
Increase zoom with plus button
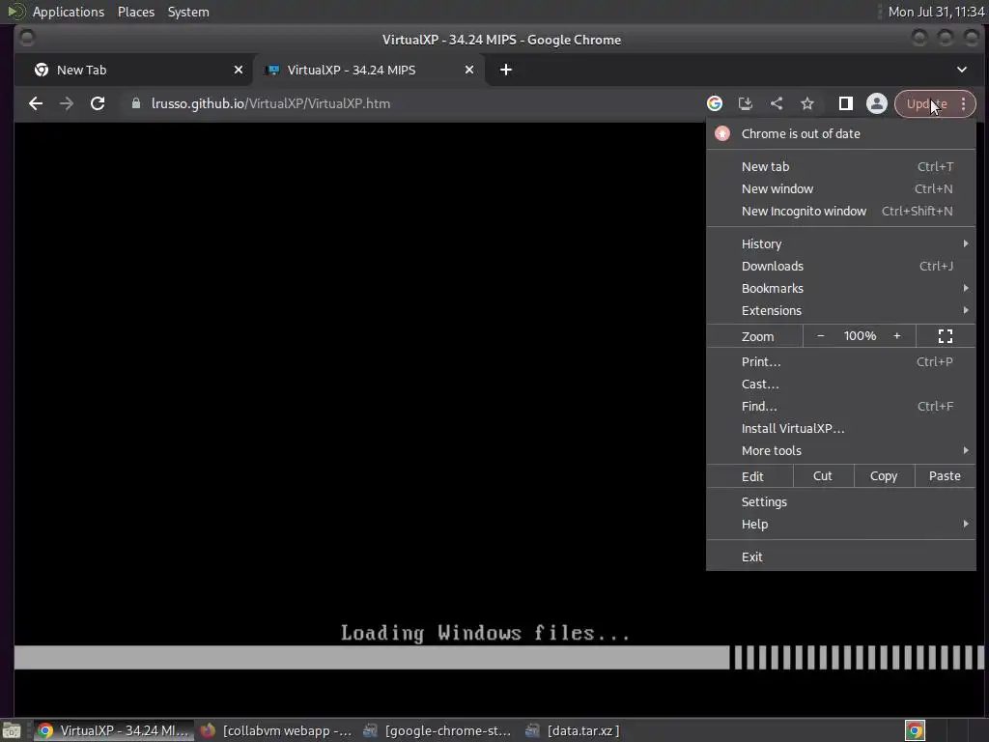tap(897, 336)
